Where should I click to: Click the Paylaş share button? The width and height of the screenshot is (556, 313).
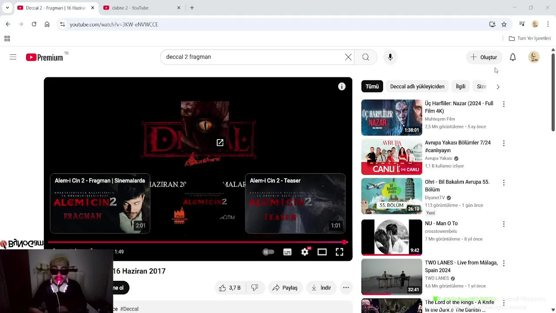(285, 288)
